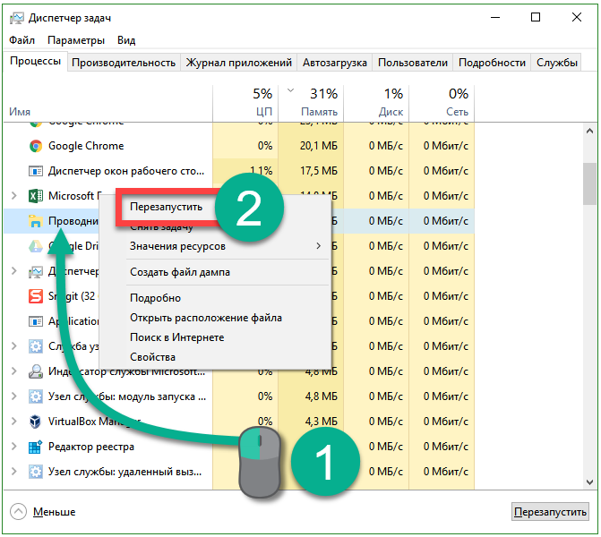The width and height of the screenshot is (601, 537).
Task: Choose Перезапустить in the context menu
Action: [166, 207]
